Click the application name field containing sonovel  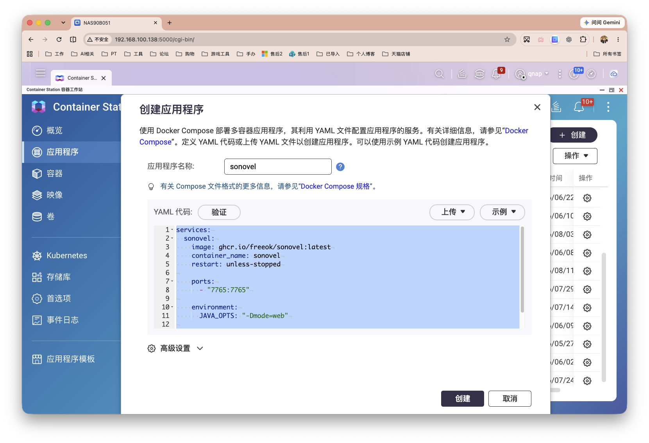pos(278,166)
